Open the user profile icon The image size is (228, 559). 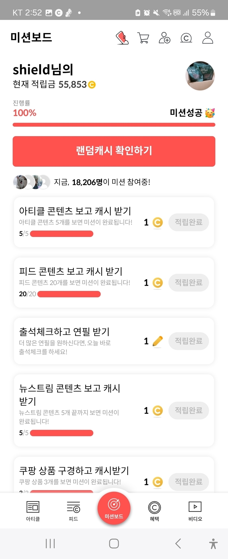click(208, 38)
